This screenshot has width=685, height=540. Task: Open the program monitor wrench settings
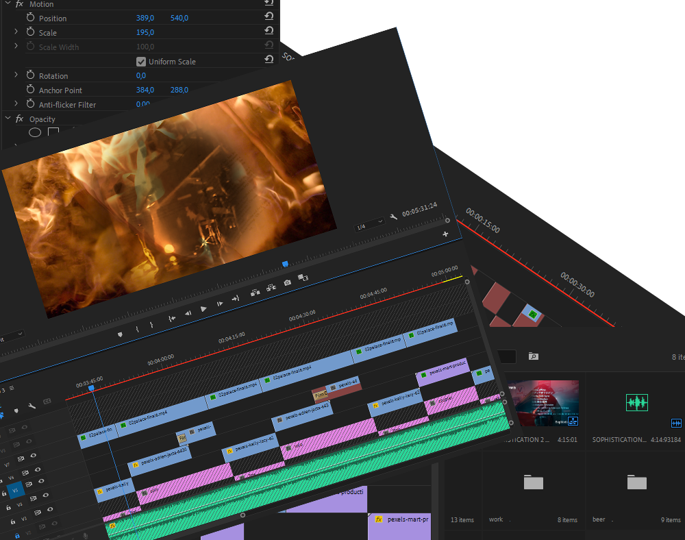pos(393,217)
